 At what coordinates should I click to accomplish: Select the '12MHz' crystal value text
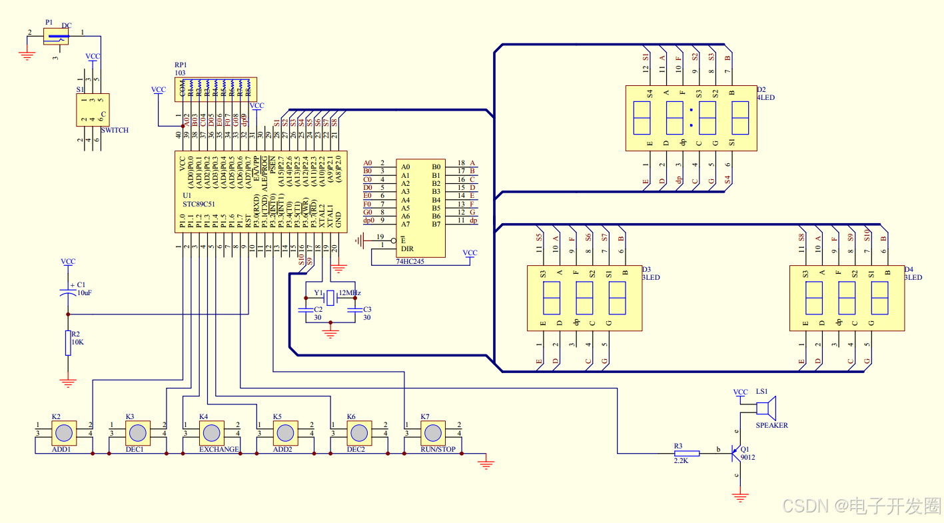click(x=350, y=292)
